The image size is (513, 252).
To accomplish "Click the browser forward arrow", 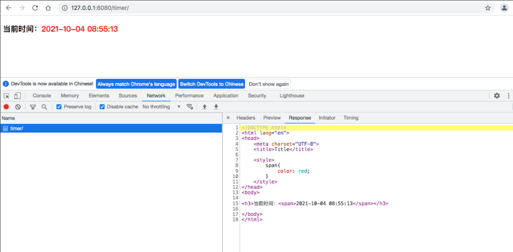I will coord(22,8).
